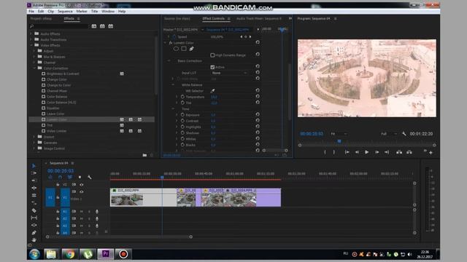Collapse the Basic Correction section
Screen dimensions: 467x262
[169, 60]
